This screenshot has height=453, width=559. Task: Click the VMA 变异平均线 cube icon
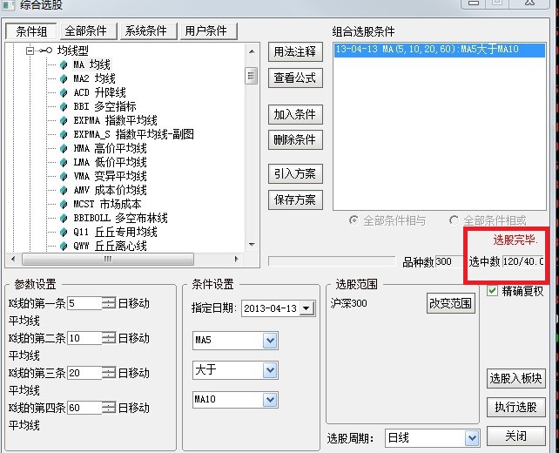pos(64,176)
